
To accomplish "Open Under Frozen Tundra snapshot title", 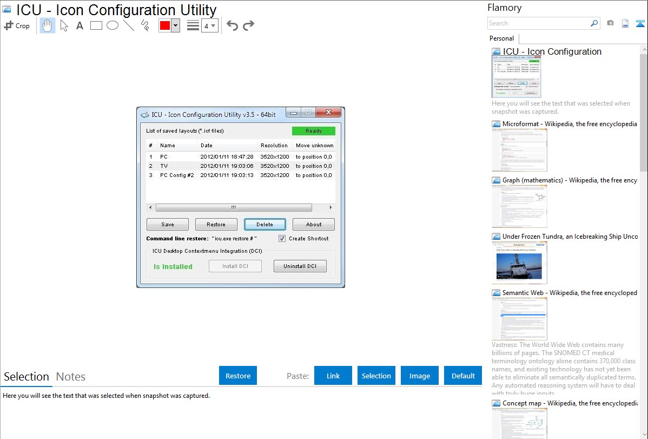I will coord(570,236).
